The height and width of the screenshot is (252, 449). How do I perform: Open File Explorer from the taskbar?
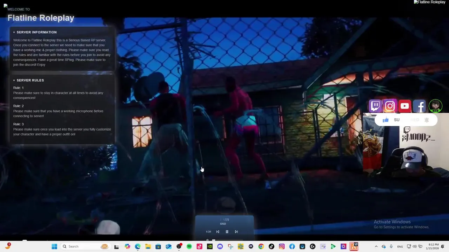click(x=148, y=246)
